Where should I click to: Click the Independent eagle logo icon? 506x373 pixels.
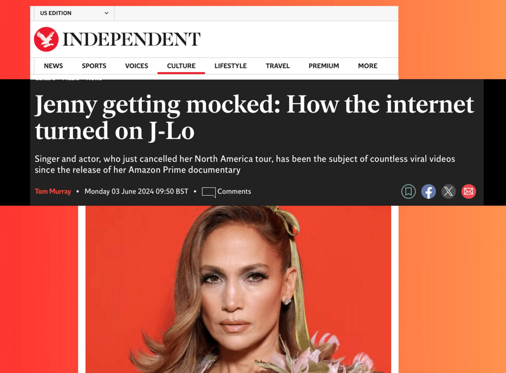click(x=46, y=39)
